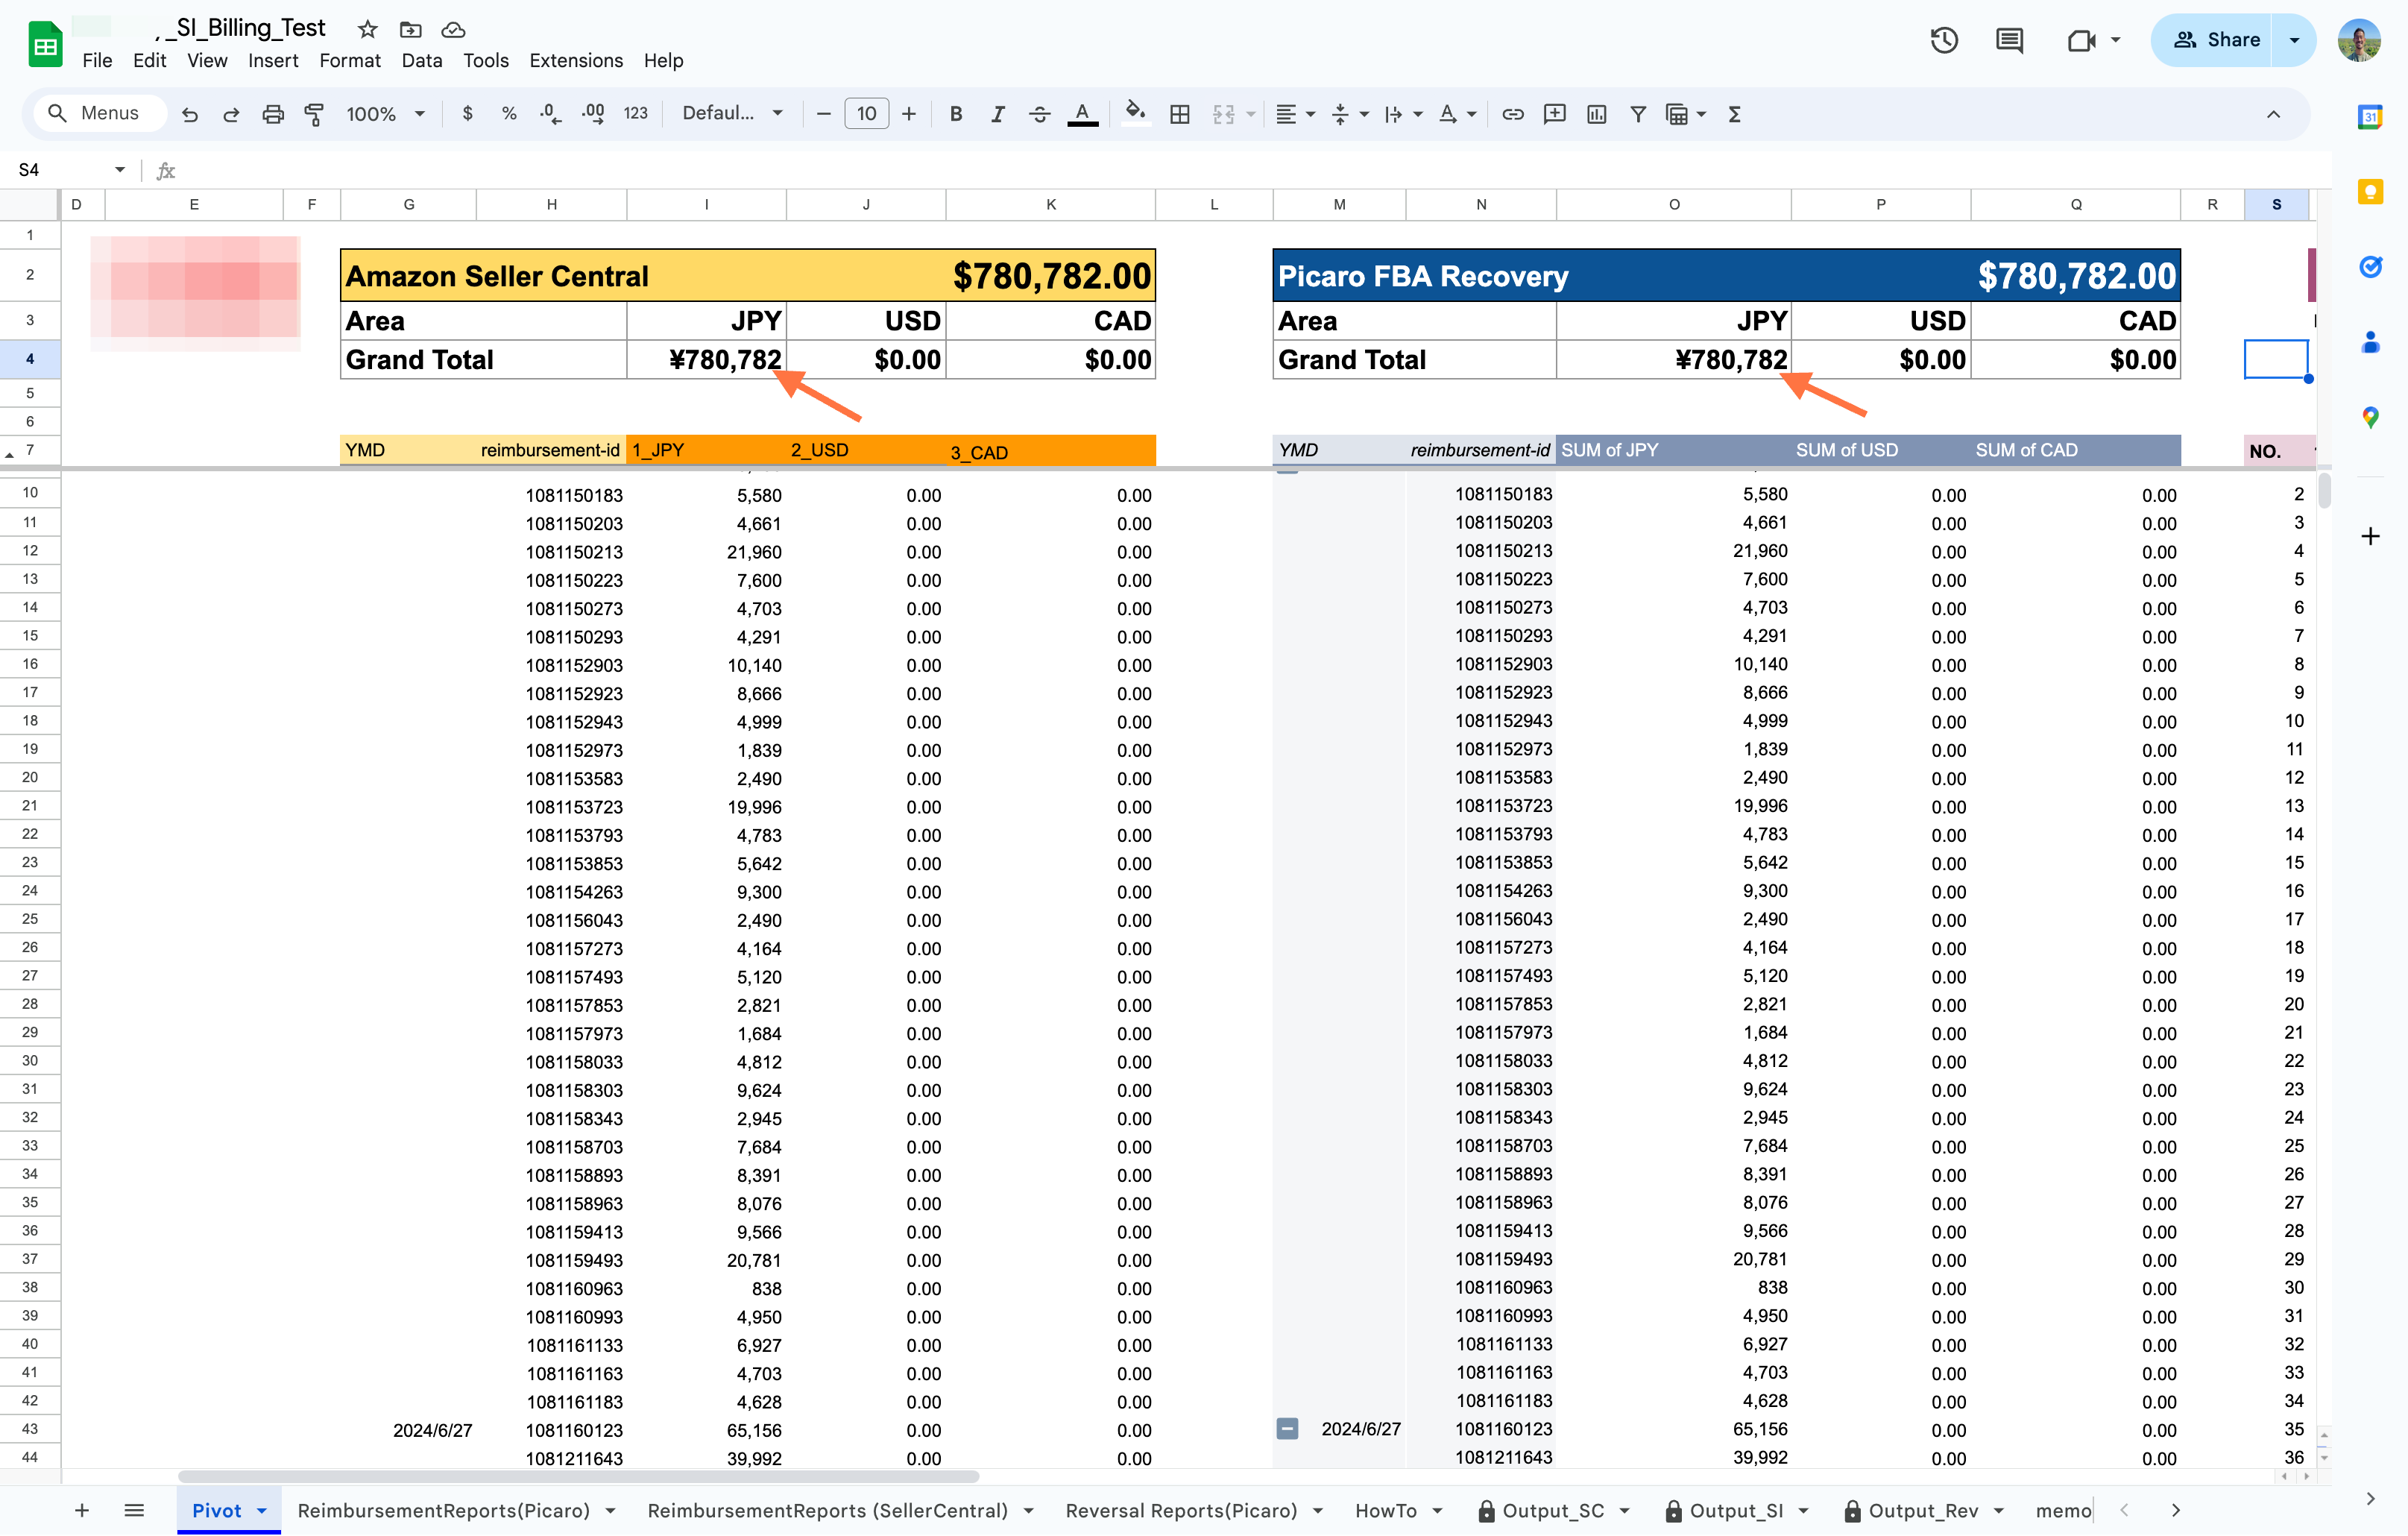Open the Pivot tab options arrow

[262, 1511]
